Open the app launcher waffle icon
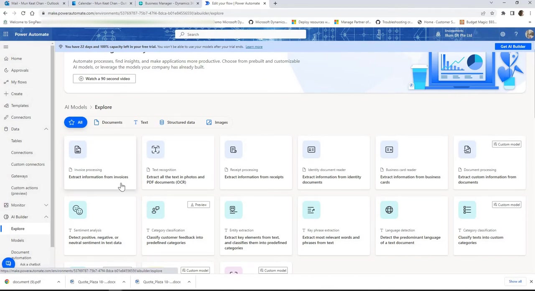This screenshot has height=291, width=535. (6, 34)
